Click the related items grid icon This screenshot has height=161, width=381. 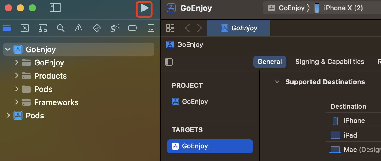pos(170,28)
